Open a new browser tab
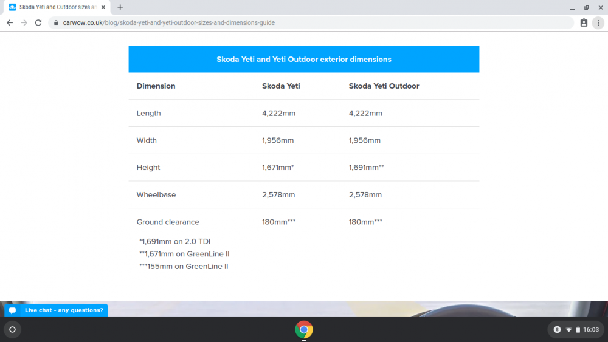Screen dimensions: 608x342 pos(120,7)
